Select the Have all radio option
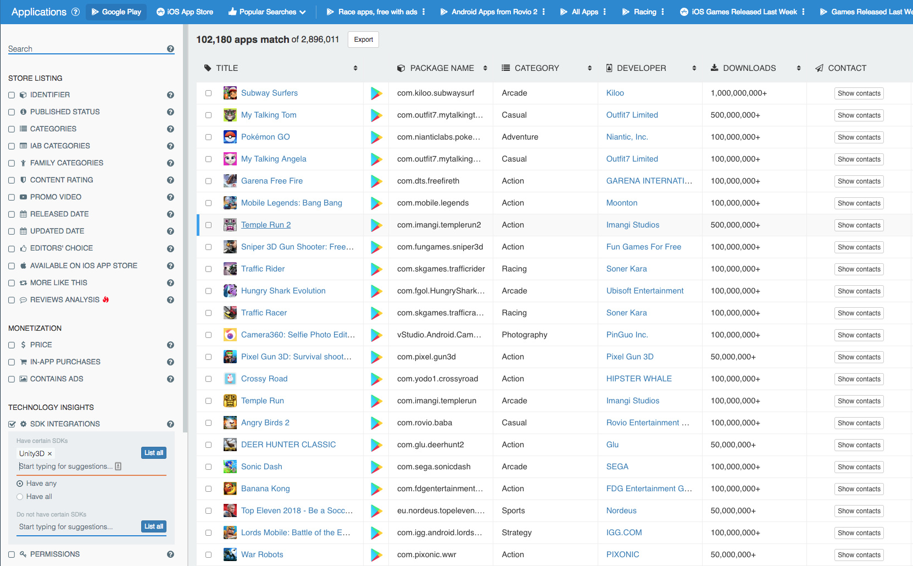Viewport: 913px width, 566px height. click(20, 497)
